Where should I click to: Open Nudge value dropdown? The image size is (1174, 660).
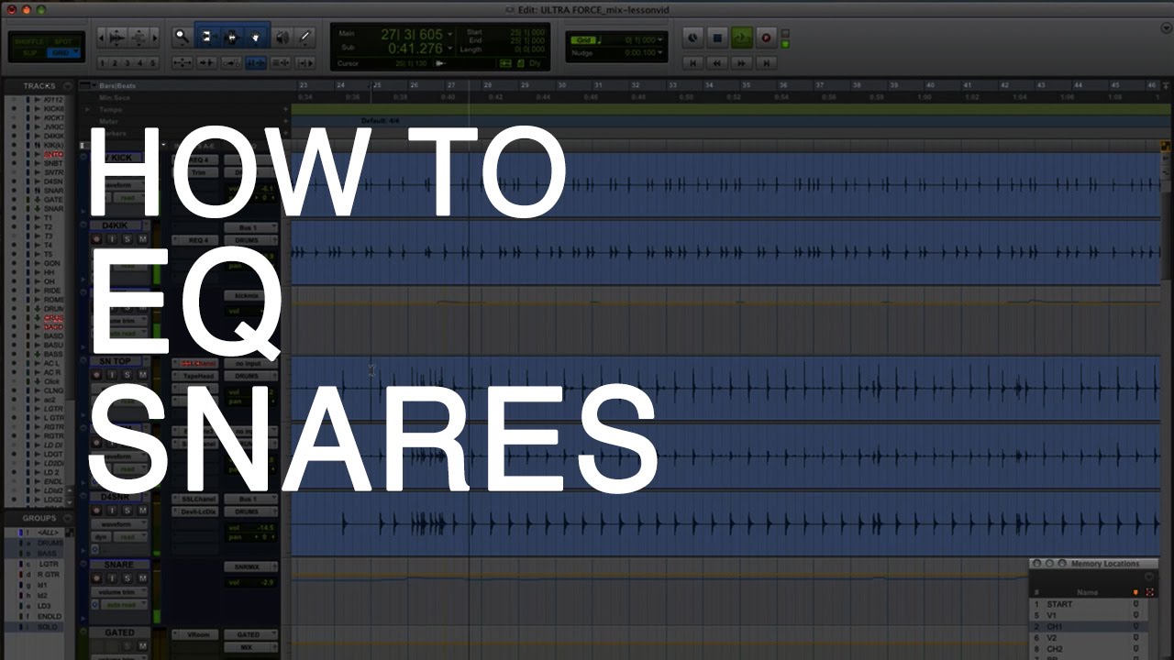tap(659, 53)
